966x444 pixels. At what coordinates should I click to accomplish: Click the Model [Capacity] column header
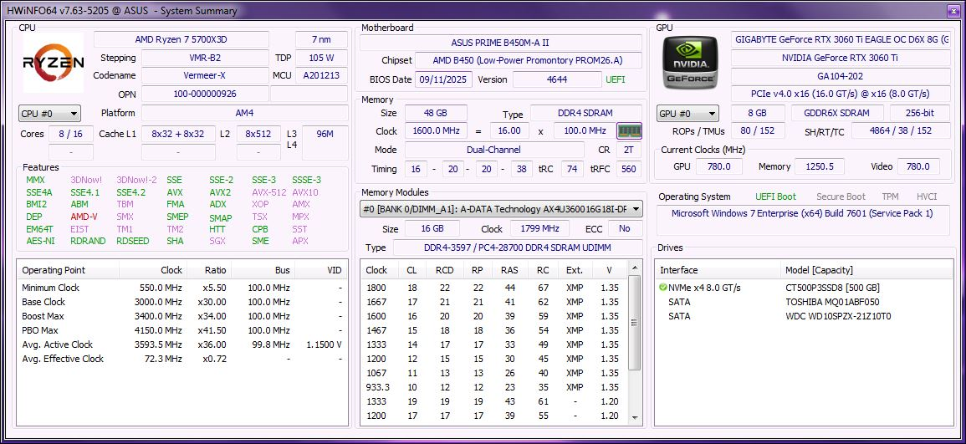click(866, 270)
